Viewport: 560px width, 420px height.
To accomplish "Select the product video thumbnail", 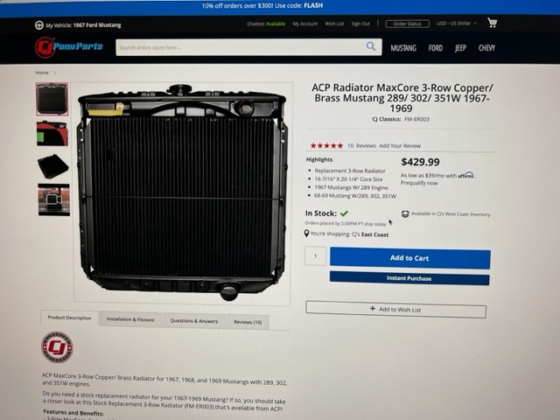I will click(x=54, y=199).
